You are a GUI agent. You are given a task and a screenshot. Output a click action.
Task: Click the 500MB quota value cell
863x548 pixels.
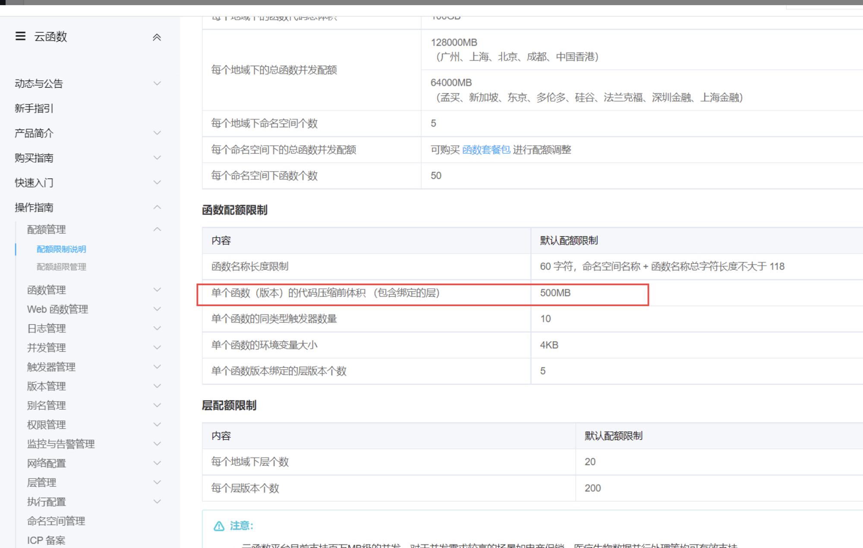[x=555, y=293]
